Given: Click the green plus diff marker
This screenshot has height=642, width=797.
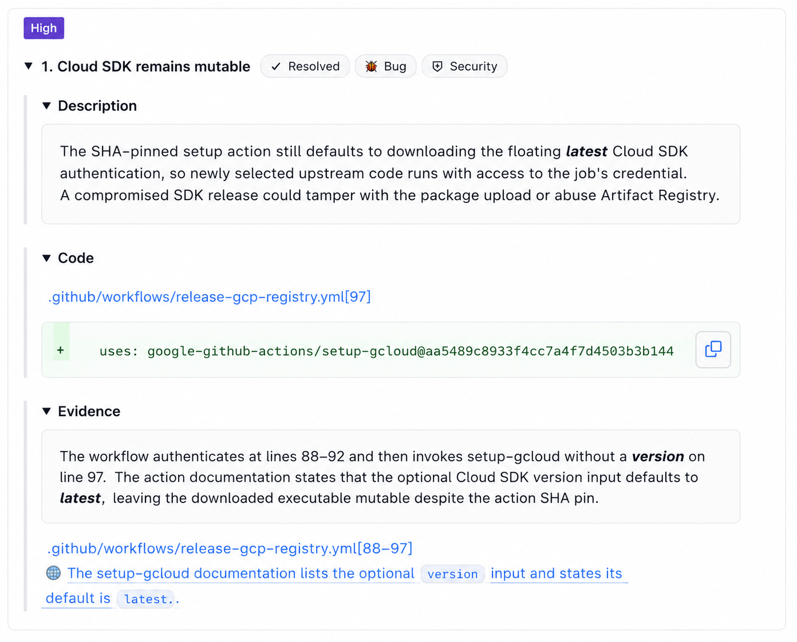Looking at the screenshot, I should coord(60,350).
